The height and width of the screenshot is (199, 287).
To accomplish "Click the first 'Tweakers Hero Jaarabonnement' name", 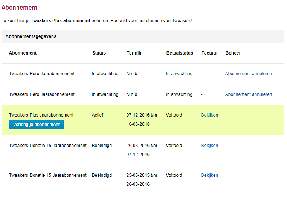I will point(41,74).
